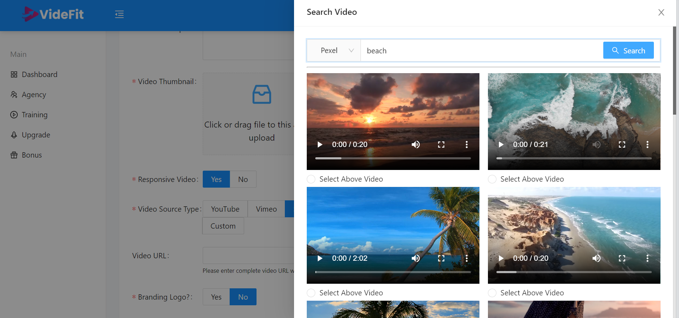Set Branding Logo to No
Screen dimensions: 679x318
coord(243,297)
